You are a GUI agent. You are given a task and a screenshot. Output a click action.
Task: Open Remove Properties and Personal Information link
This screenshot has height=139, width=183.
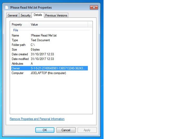tap(37, 119)
